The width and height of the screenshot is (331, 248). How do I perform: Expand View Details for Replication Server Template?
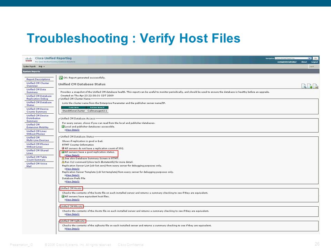[72, 175]
